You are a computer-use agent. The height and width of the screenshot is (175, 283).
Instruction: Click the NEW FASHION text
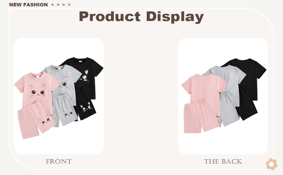pos(29,5)
